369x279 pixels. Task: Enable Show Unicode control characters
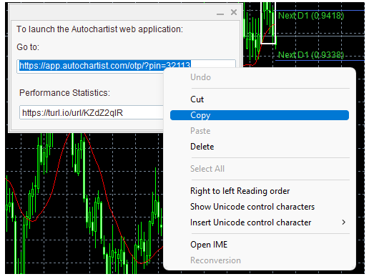[260, 207]
